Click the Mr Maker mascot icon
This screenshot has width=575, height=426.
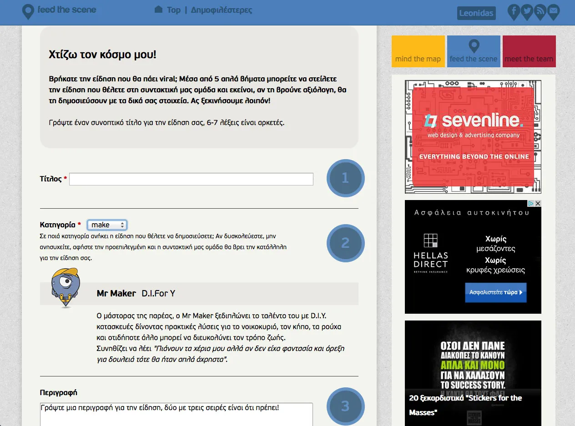point(66,288)
